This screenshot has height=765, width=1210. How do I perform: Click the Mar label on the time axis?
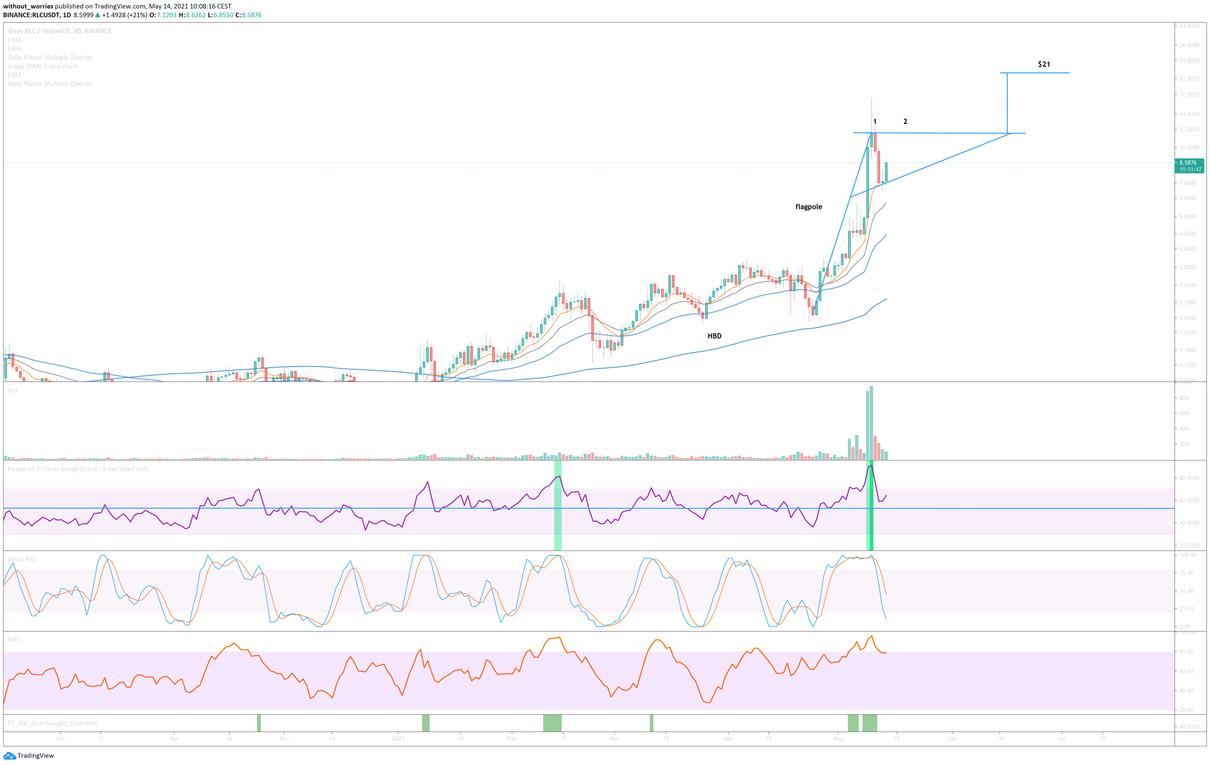coord(614,739)
